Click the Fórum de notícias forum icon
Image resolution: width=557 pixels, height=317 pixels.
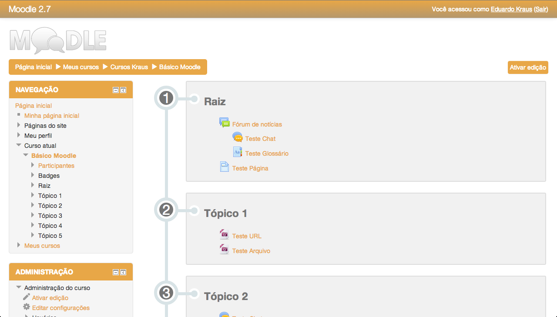coord(224,123)
